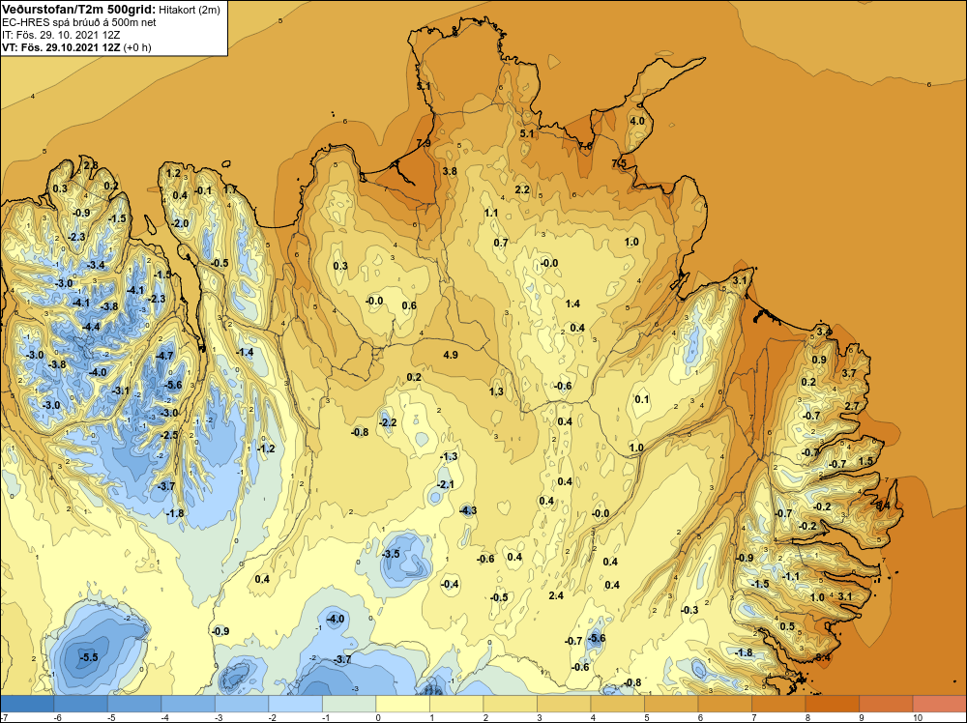Click the "(+0 h)" forecast offset text

[x=137, y=47]
